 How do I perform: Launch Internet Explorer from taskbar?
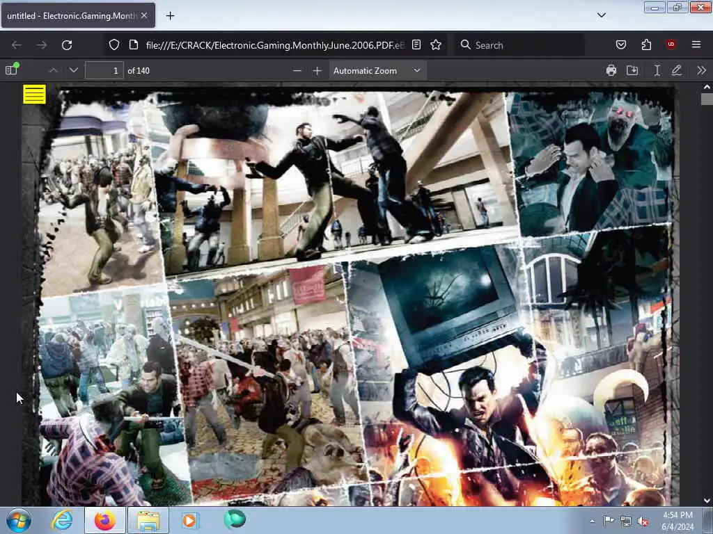click(x=61, y=520)
